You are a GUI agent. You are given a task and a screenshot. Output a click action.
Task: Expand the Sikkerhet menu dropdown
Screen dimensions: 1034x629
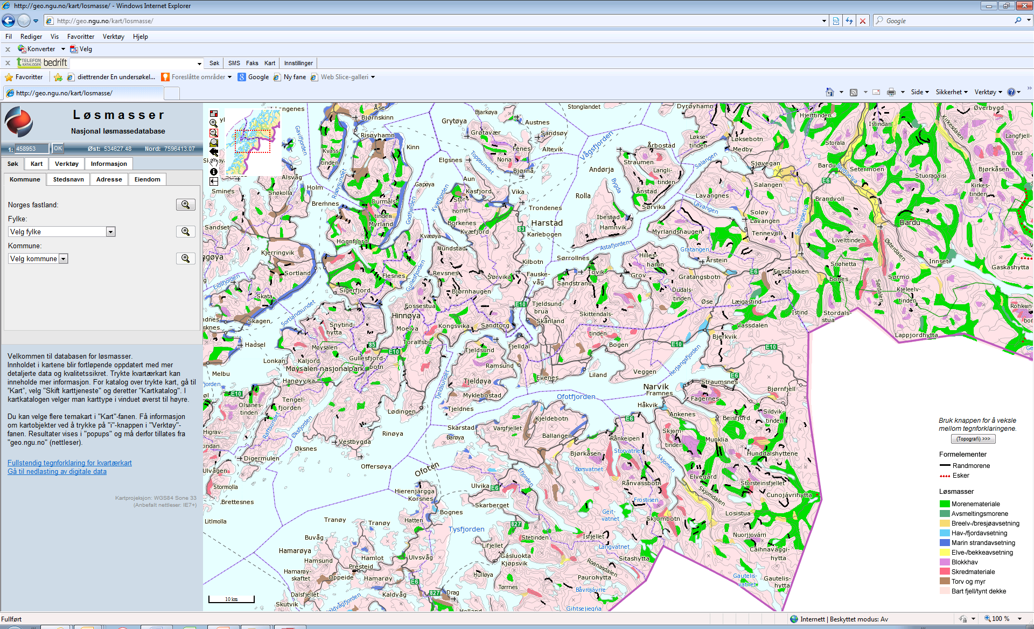click(952, 92)
